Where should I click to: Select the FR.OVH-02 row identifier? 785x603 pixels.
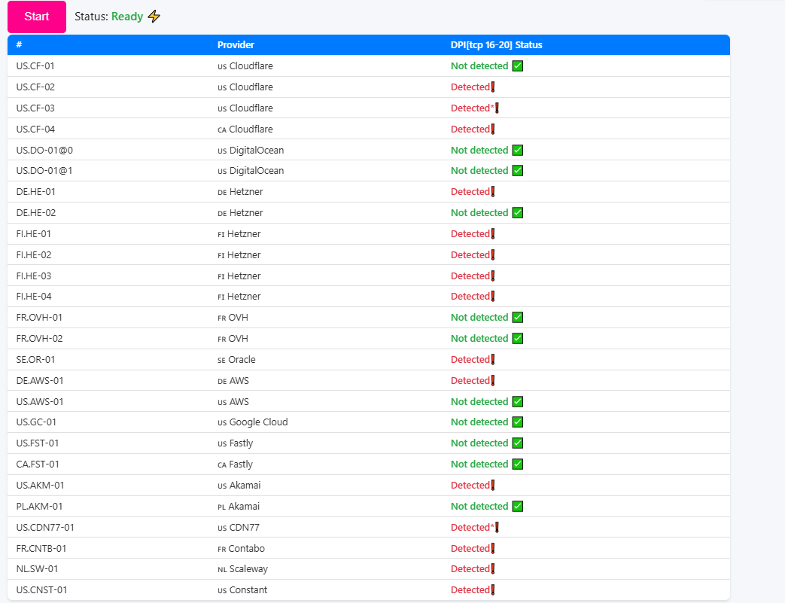click(x=39, y=339)
